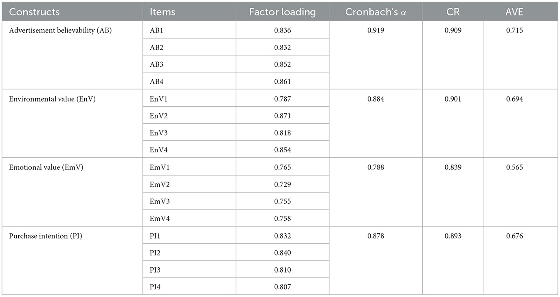
Task: Select the Emotional value (EmV) cell
Action: tap(46, 167)
